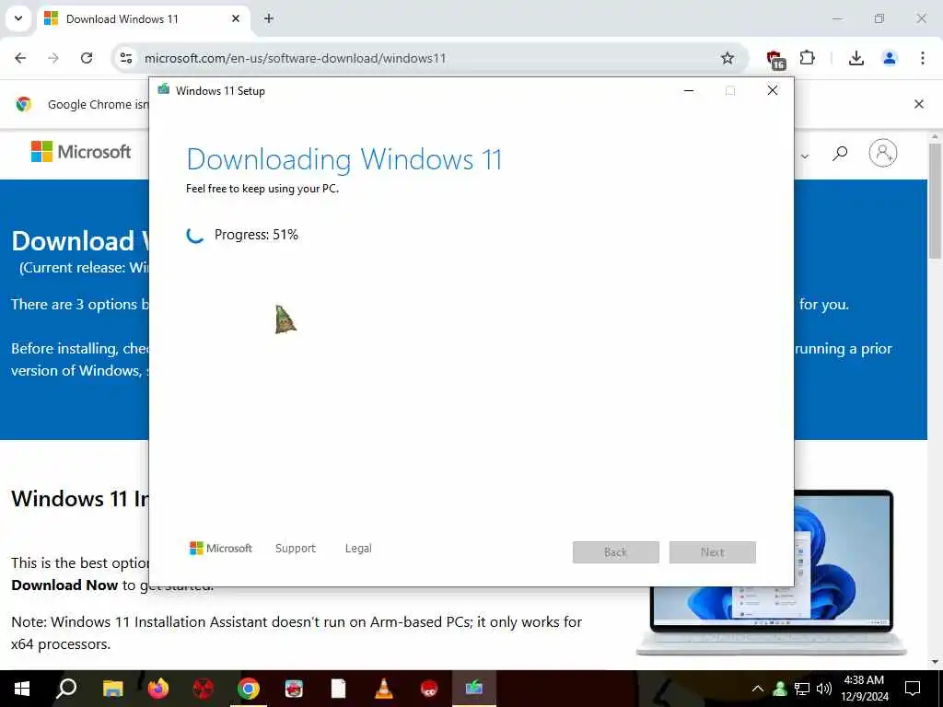The image size is (943, 707).
Task: Open the tab search dropdown arrow
Action: pyautogui.click(x=18, y=18)
